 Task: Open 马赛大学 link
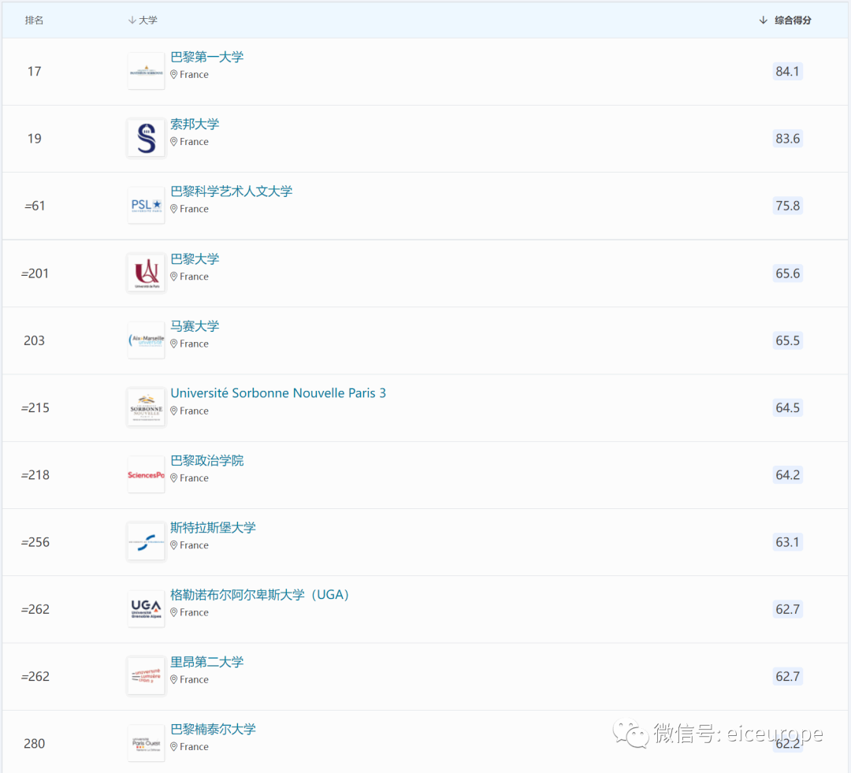pos(195,326)
